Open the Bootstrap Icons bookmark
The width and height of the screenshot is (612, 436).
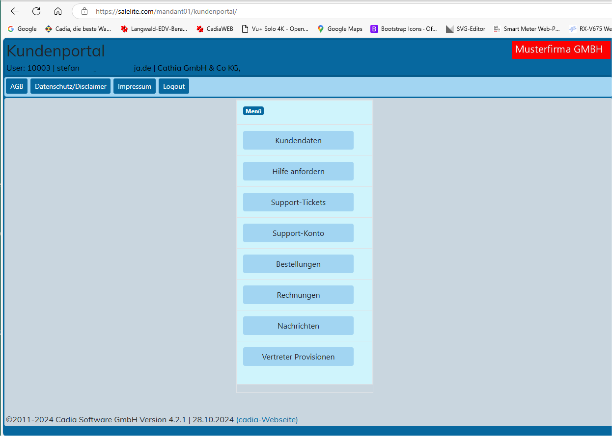point(403,29)
